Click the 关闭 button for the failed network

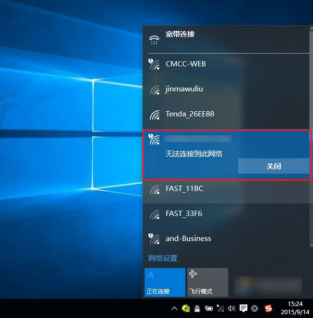(x=273, y=166)
